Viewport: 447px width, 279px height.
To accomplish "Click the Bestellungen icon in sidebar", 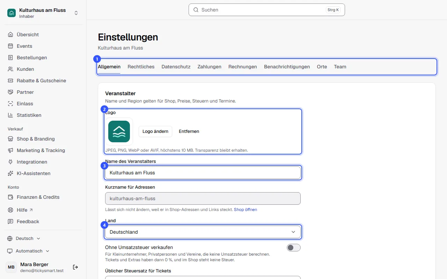I will click(x=10, y=58).
